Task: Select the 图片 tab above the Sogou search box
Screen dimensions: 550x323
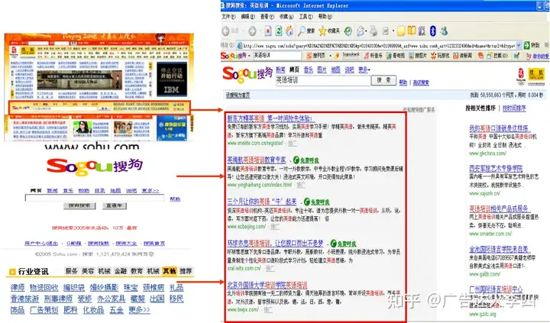Action: (x=322, y=69)
